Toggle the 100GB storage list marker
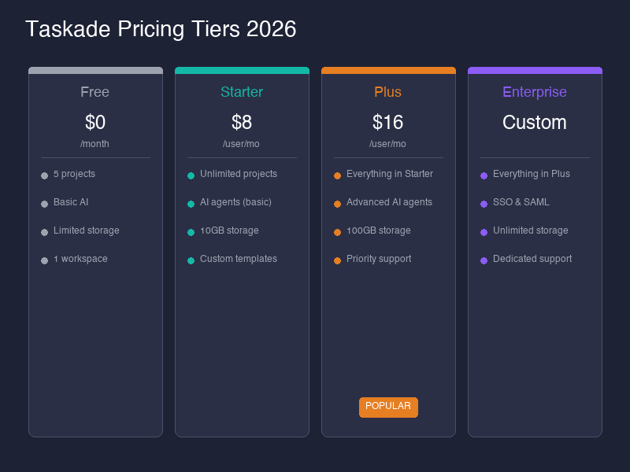The height and width of the screenshot is (472, 630). click(x=337, y=231)
